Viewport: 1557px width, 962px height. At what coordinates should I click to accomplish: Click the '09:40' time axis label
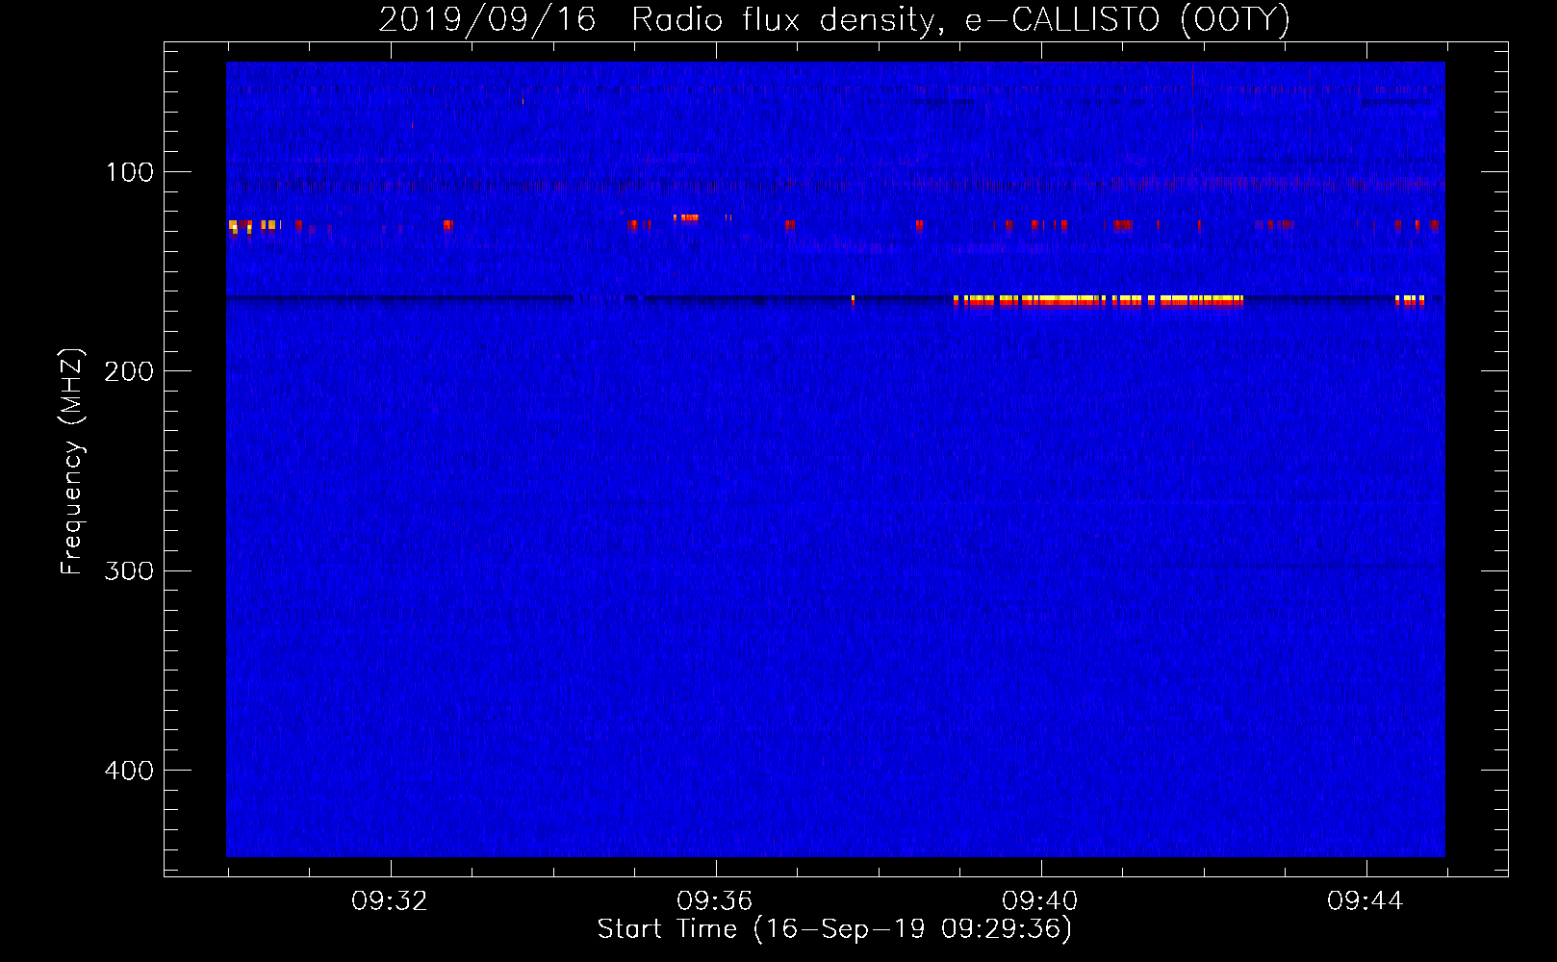point(1040,901)
